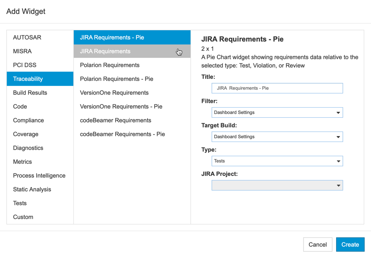The width and height of the screenshot is (371, 258).
Task: Select Polarion Requirements - Pie widget
Action: (132, 79)
